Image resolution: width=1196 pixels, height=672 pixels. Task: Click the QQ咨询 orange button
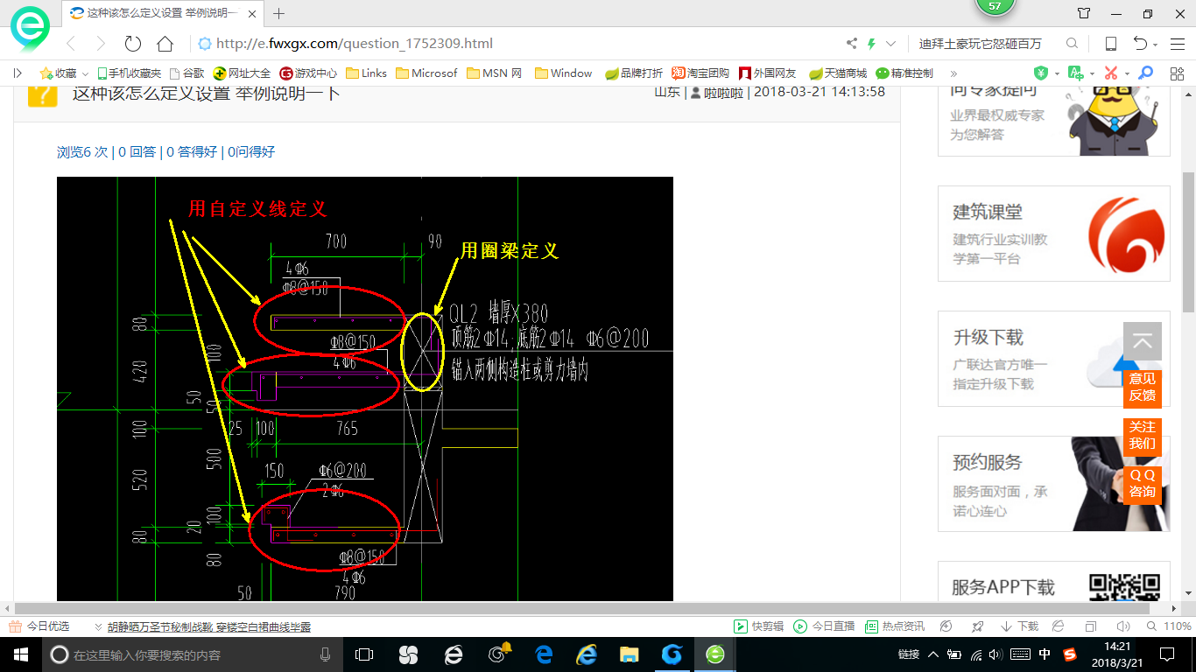(1143, 484)
